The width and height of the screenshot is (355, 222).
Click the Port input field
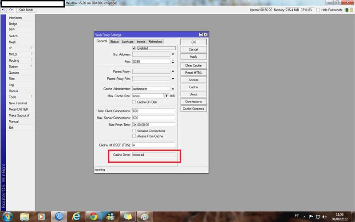(x=151, y=62)
